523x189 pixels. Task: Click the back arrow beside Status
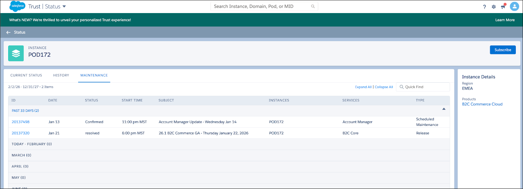8,32
